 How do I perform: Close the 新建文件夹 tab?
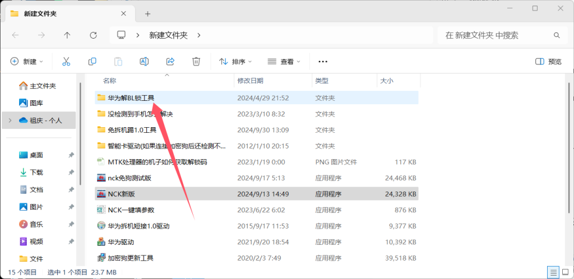(123, 13)
